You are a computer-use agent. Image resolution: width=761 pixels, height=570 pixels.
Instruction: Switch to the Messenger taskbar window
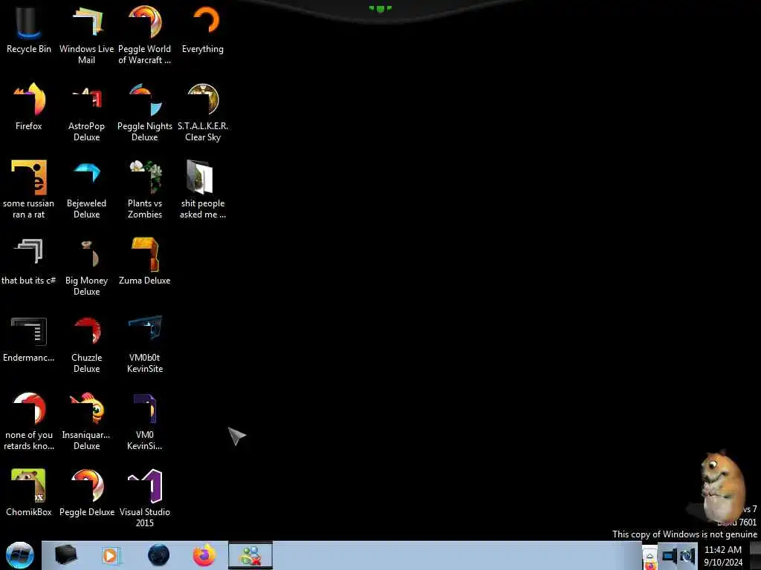coord(250,555)
